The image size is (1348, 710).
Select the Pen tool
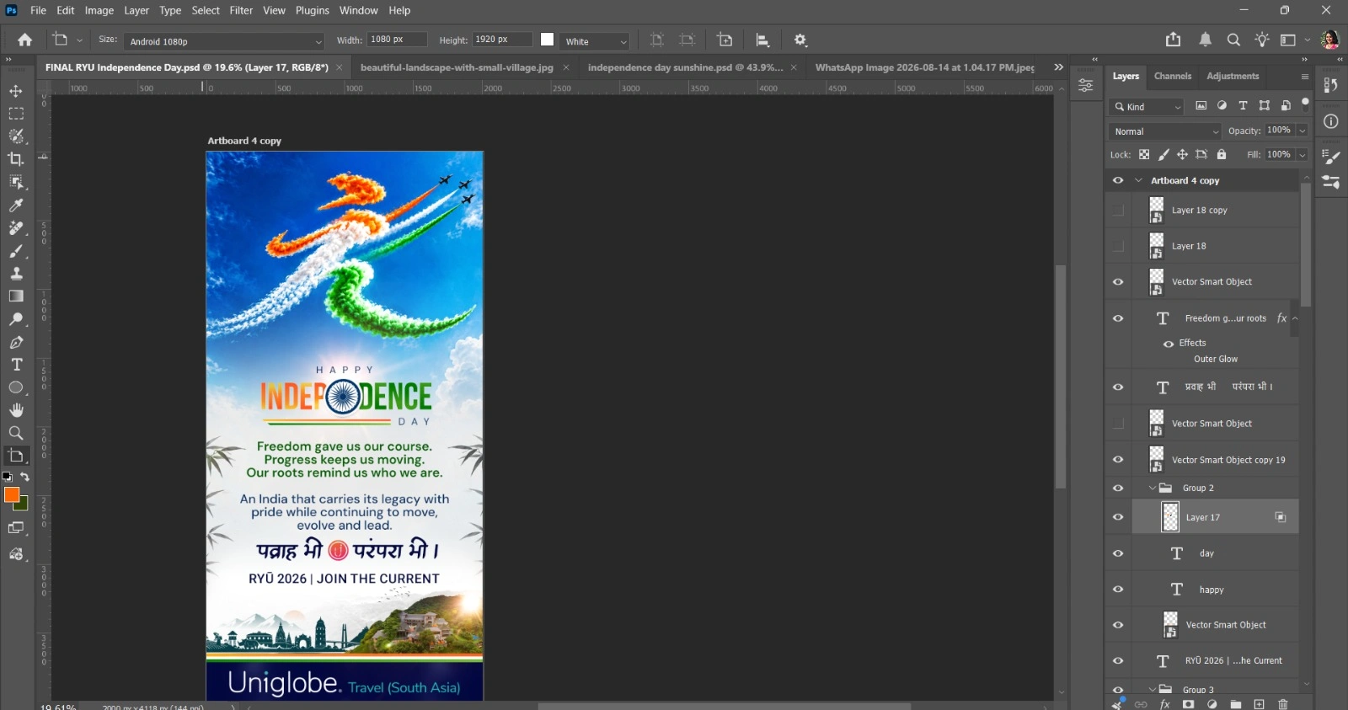(x=16, y=342)
